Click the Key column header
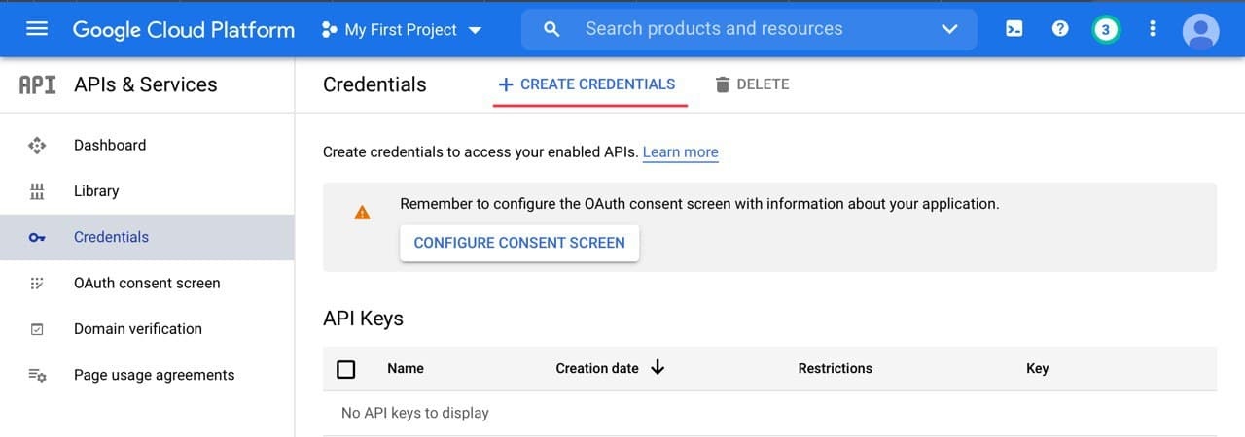 1037,368
